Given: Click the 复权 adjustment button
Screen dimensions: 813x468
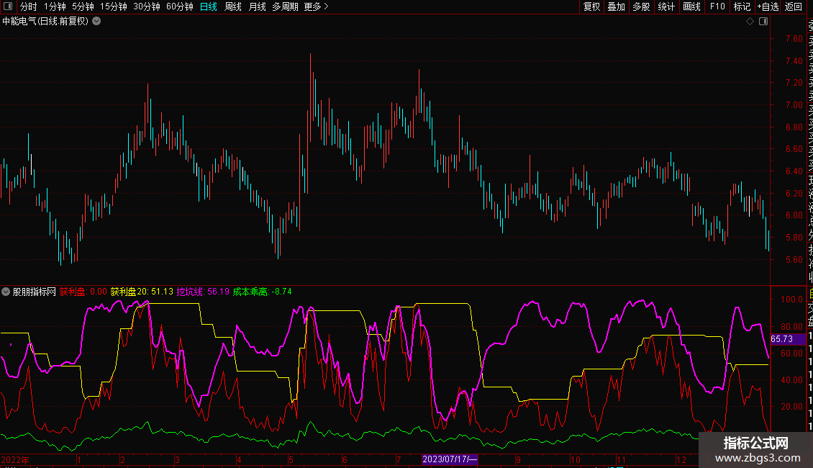Looking at the screenshot, I should pos(591,6).
